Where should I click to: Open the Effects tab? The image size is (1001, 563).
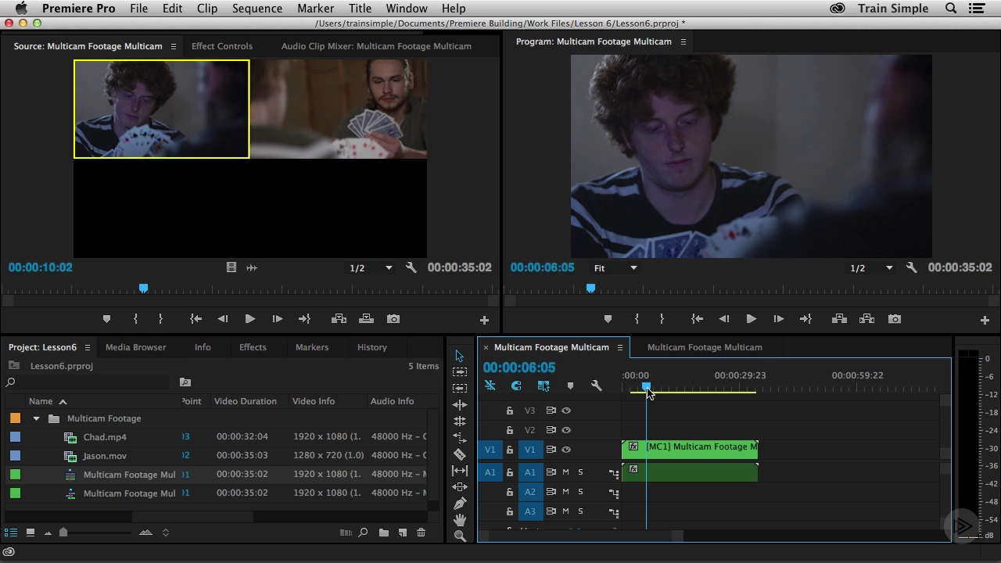tap(253, 347)
